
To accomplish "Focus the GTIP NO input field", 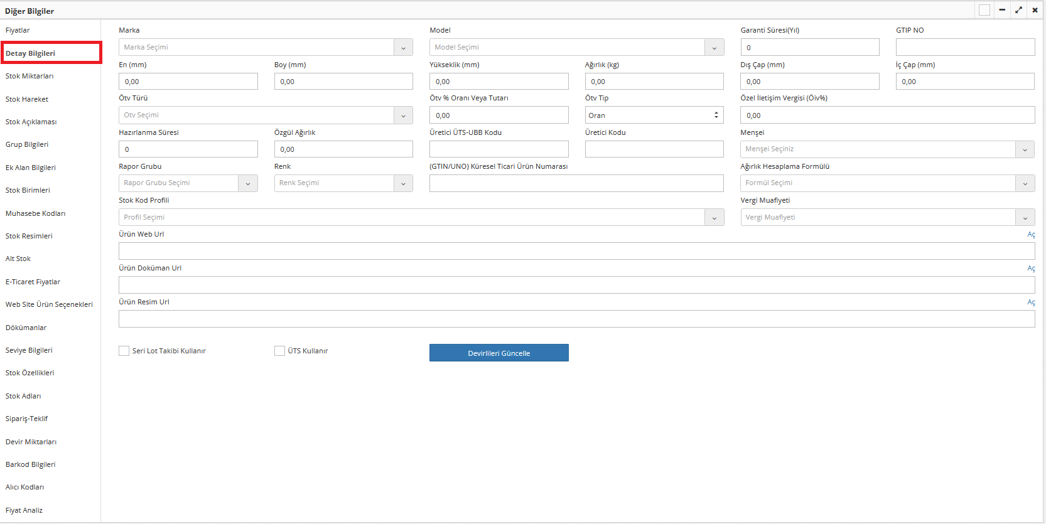I will pos(965,48).
